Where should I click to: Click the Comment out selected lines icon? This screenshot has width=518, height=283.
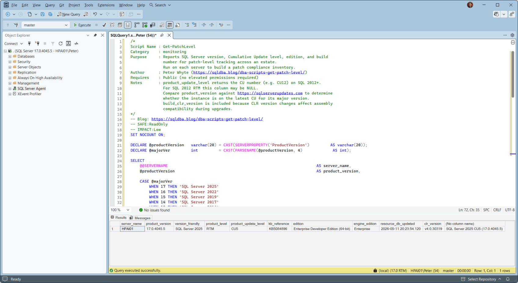coord(187,25)
